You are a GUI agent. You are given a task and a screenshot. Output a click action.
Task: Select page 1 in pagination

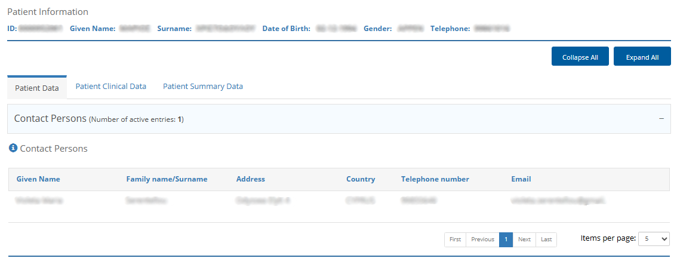506,239
